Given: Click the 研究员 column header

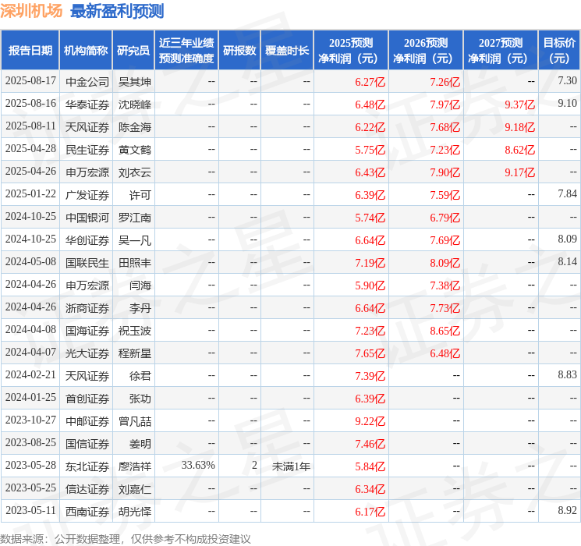Looking at the screenshot, I should (x=133, y=51).
